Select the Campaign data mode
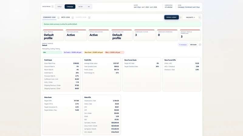The image size is (243, 136). [x=70, y=6]
